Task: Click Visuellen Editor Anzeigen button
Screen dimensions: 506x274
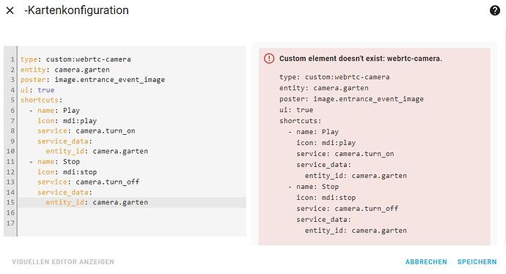Action: pyautogui.click(x=63, y=262)
